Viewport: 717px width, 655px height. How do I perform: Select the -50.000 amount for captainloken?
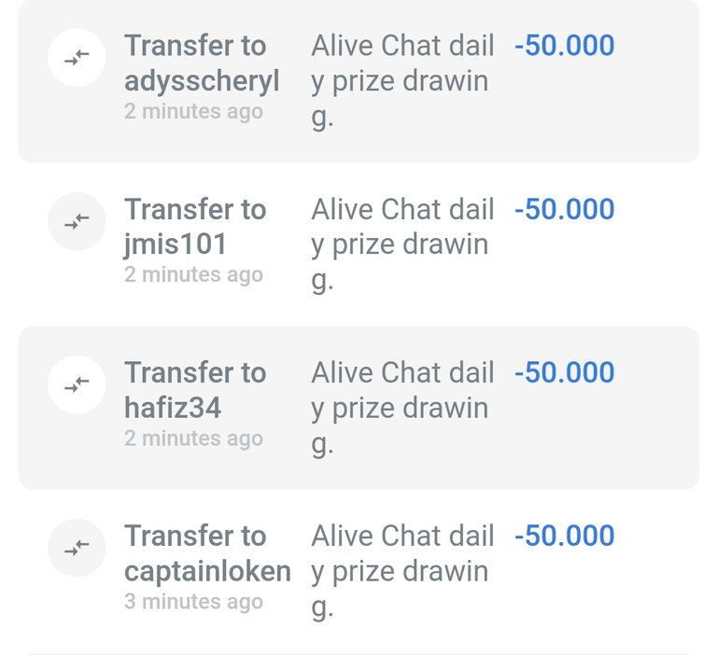point(564,536)
